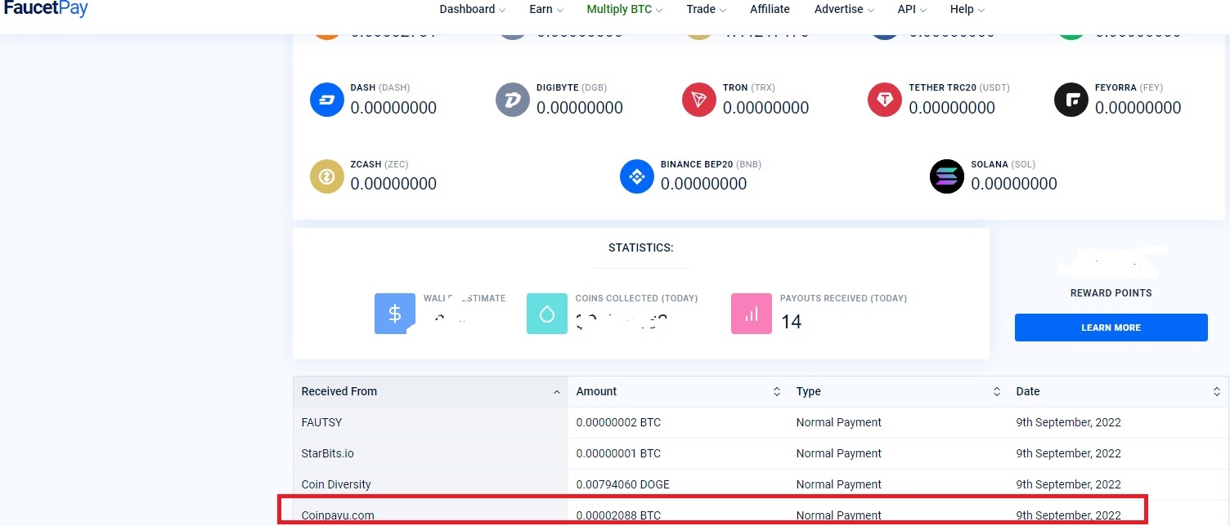Screen dimensions: 1230x526
Task: Sort table by Amount column
Action: pos(678,391)
